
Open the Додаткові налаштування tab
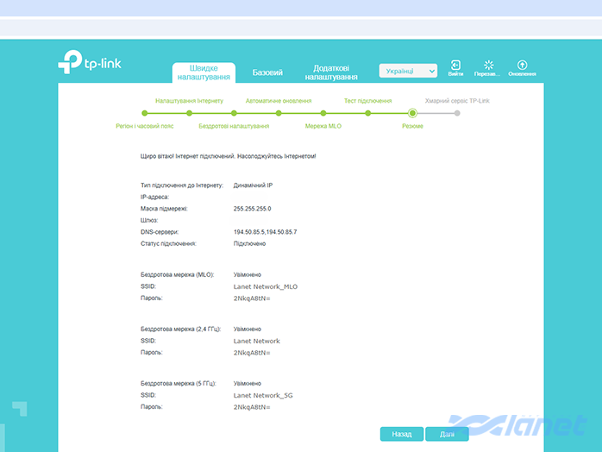click(330, 72)
